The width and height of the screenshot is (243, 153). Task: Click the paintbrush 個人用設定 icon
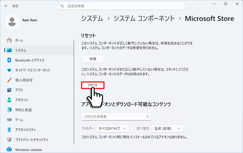click(x=9, y=80)
